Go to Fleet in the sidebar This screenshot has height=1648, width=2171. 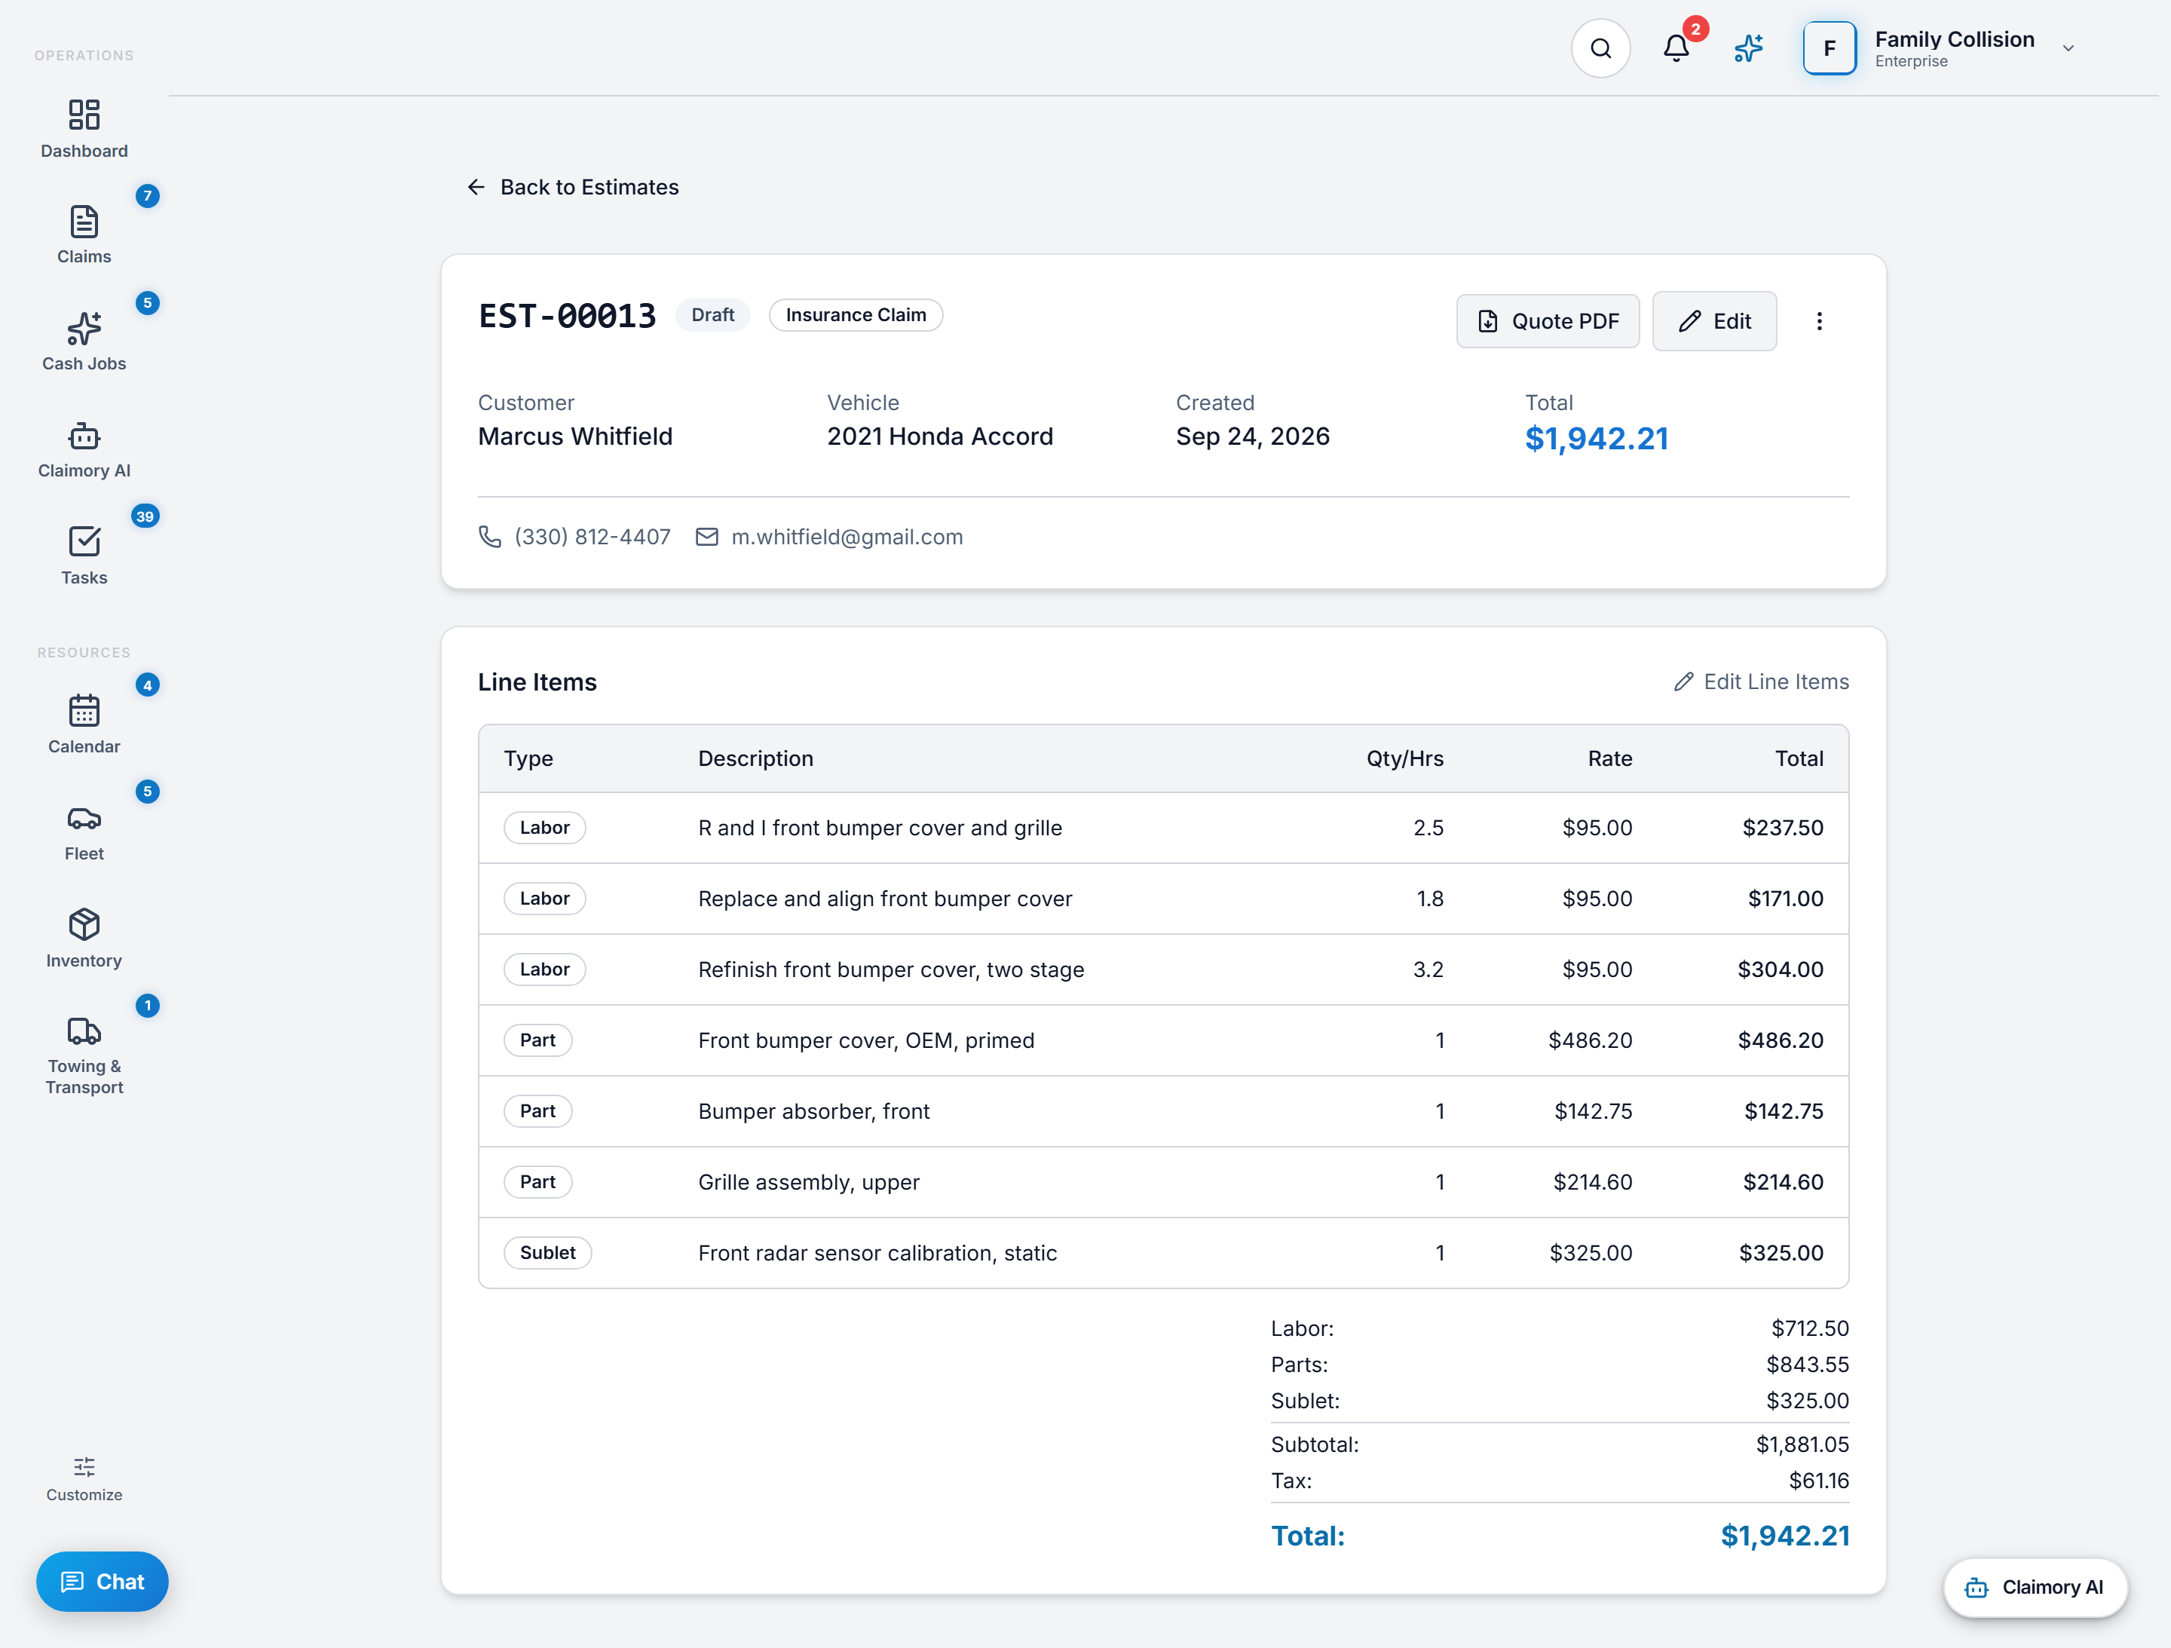[x=84, y=832]
